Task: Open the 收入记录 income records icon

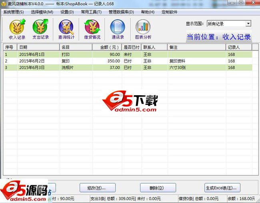Action: pyautogui.click(x=17, y=29)
